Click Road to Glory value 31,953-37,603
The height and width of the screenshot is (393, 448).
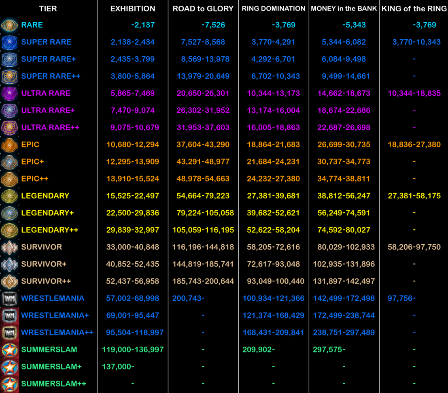(x=203, y=127)
